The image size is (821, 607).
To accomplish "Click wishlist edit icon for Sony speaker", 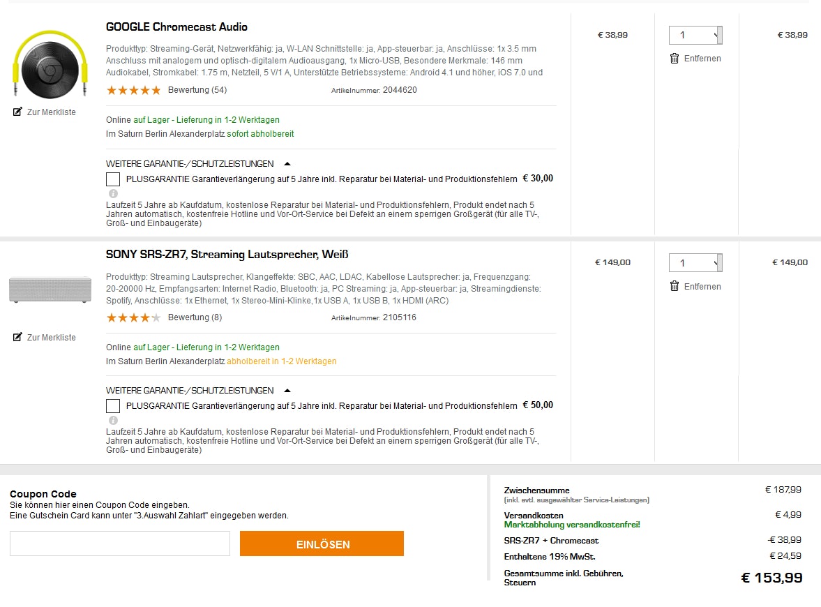I will (18, 337).
